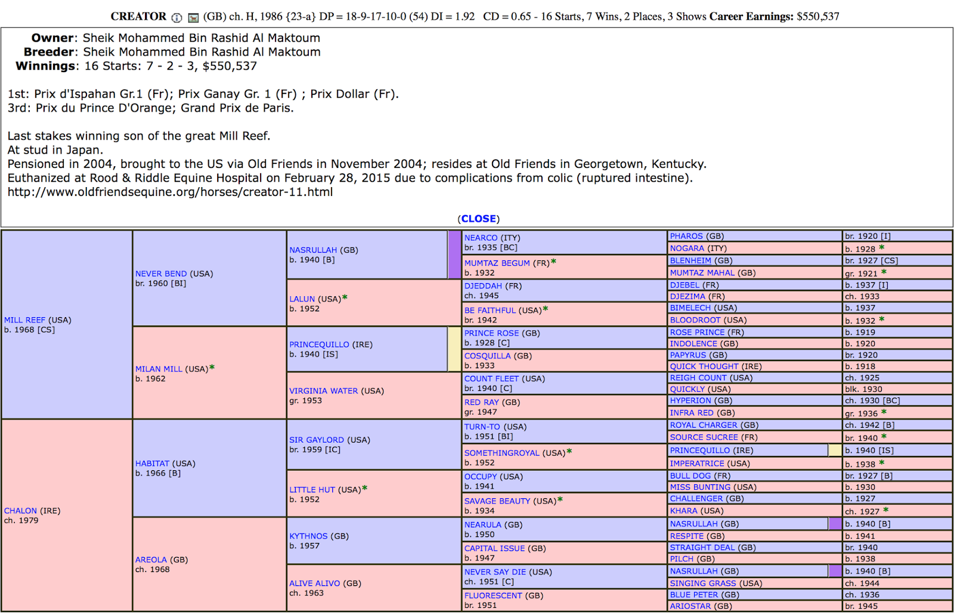The height and width of the screenshot is (615, 954).
Task: Click green asterisk beside SOMETHINGROYAL
Action: (x=568, y=452)
